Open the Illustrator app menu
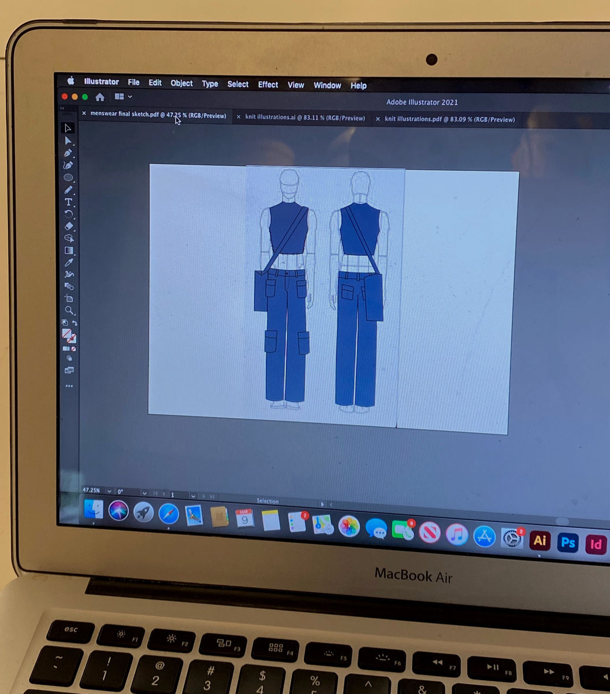Viewport: 610px width, 694px height. click(101, 82)
